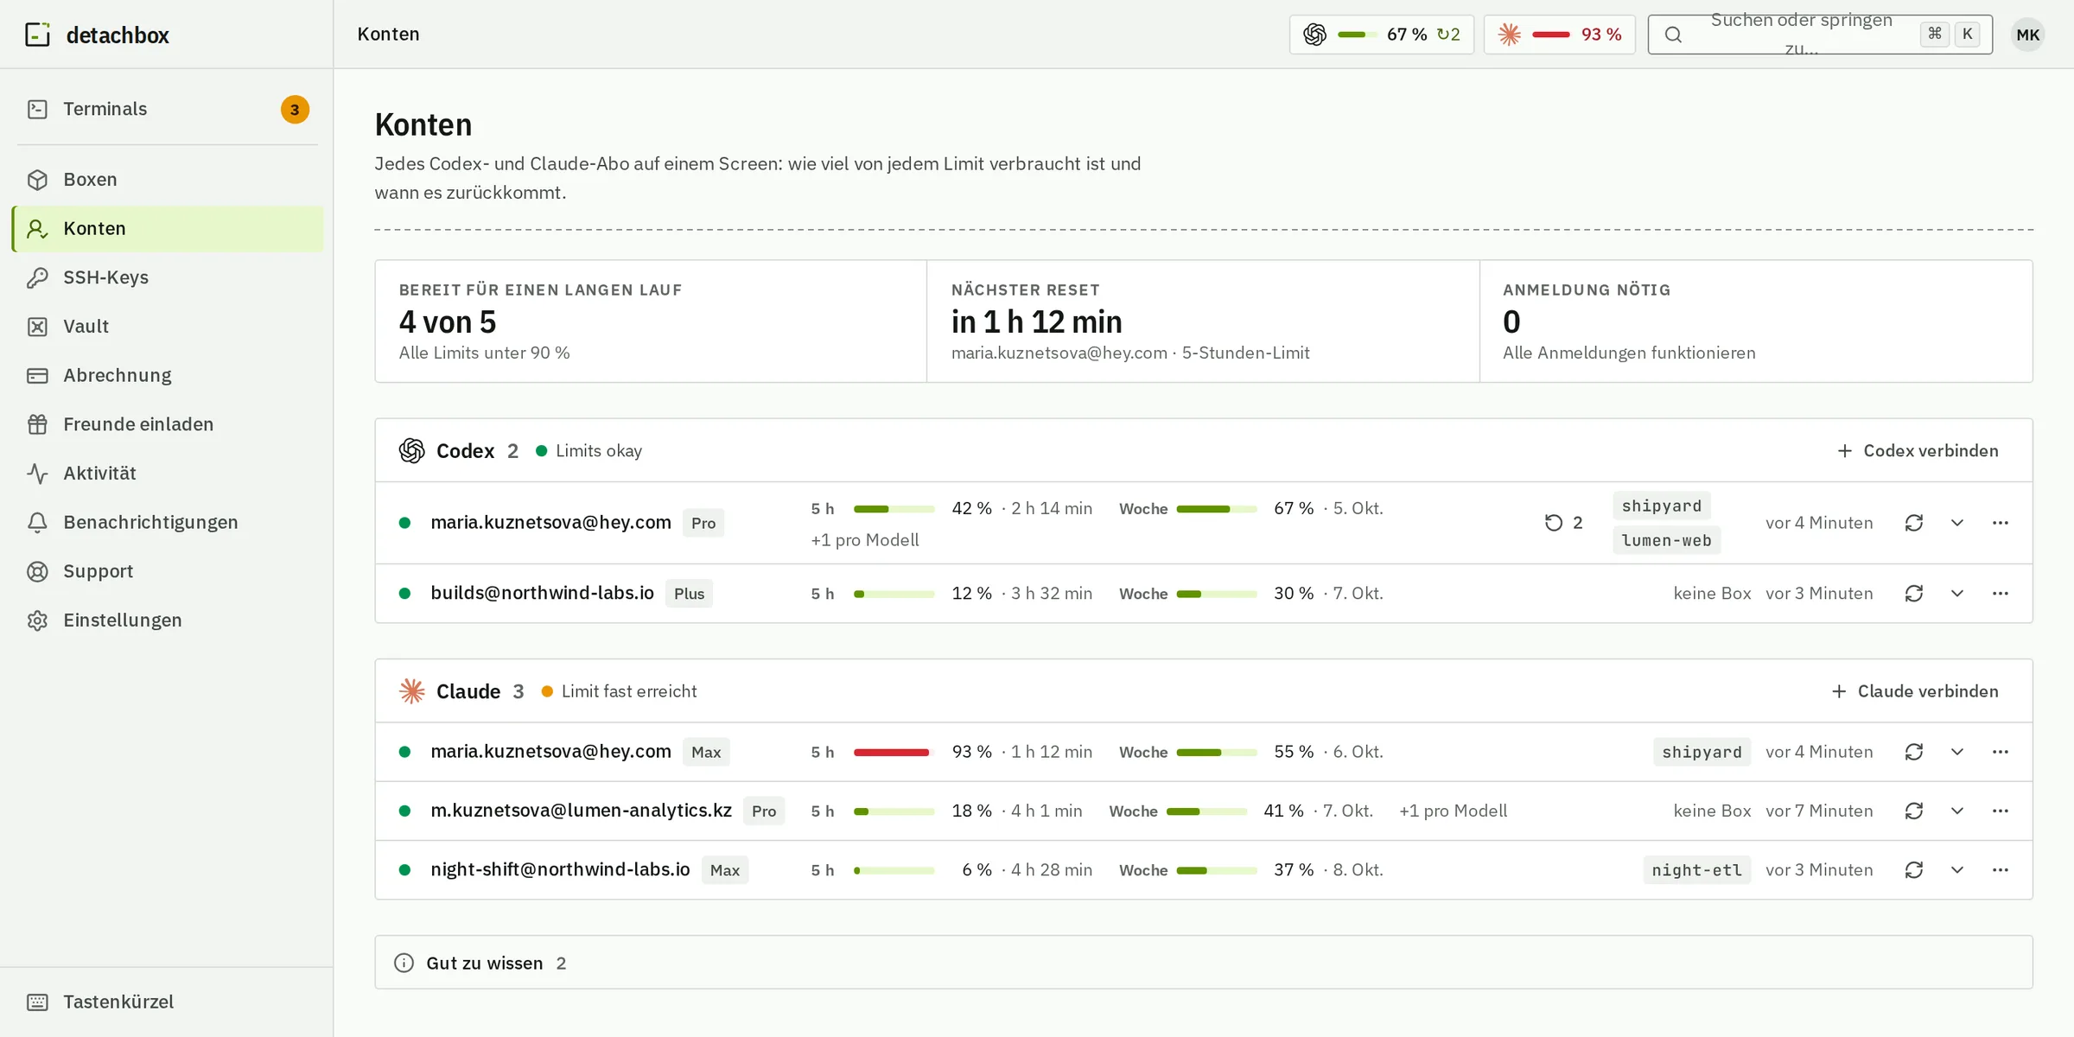Refresh night-shift@northwind-labs.io account limits
2074x1037 pixels.
[x=1914, y=870]
